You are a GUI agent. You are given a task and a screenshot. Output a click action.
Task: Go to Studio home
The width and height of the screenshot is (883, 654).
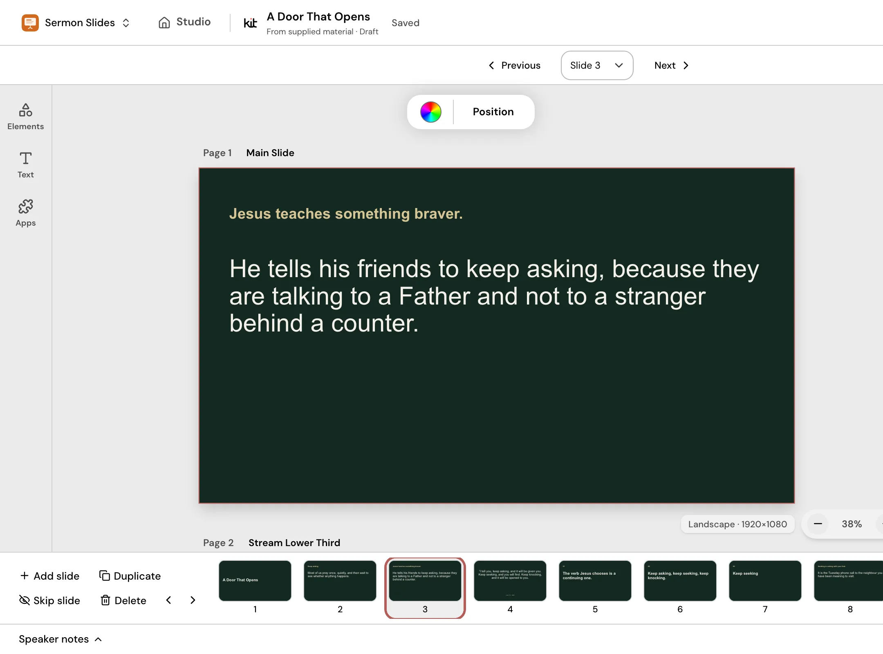(x=184, y=22)
